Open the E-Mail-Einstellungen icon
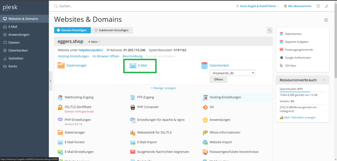The height and width of the screenshot is (161, 337). (x=60, y=152)
